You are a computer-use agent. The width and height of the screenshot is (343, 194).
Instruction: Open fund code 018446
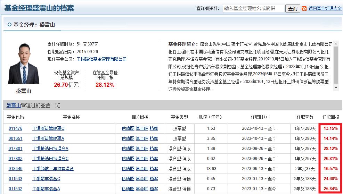pos(16,169)
